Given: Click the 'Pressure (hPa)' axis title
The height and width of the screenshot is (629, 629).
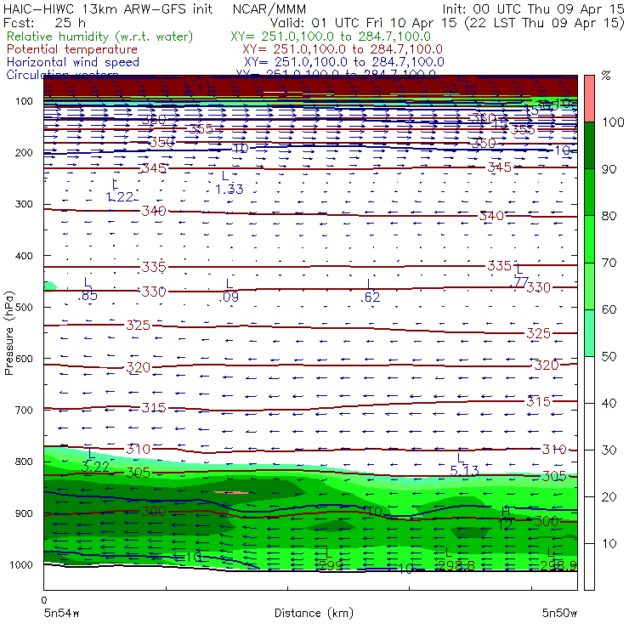Looking at the screenshot, I should click(x=8, y=333).
